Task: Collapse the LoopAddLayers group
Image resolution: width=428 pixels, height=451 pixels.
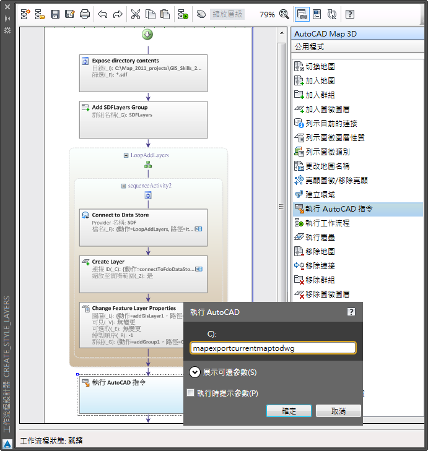Action: coord(126,155)
